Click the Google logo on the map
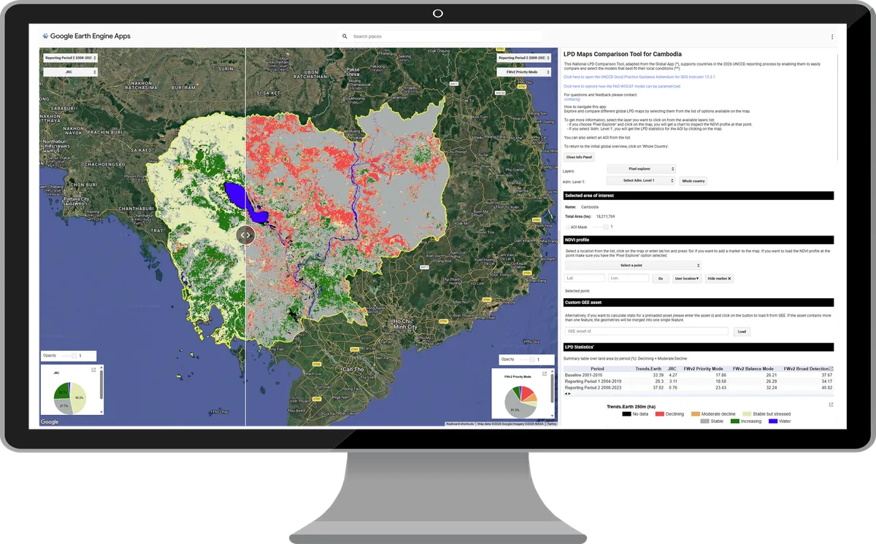This screenshot has height=544, width=876. pos(50,421)
